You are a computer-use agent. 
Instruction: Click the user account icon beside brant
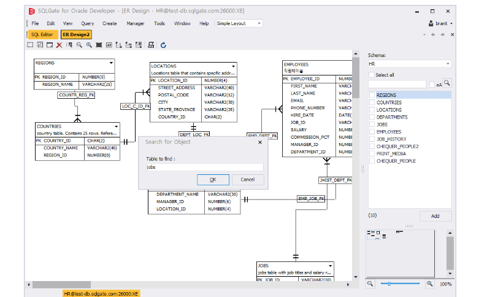click(x=431, y=23)
